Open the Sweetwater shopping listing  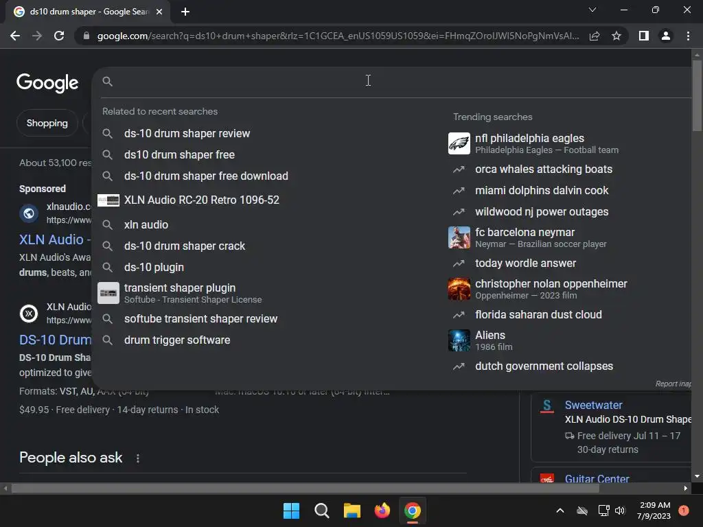click(x=593, y=405)
